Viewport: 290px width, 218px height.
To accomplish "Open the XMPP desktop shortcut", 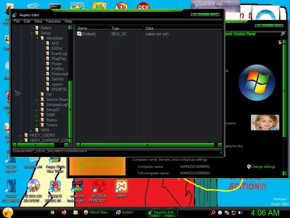I will click(x=121, y=189).
